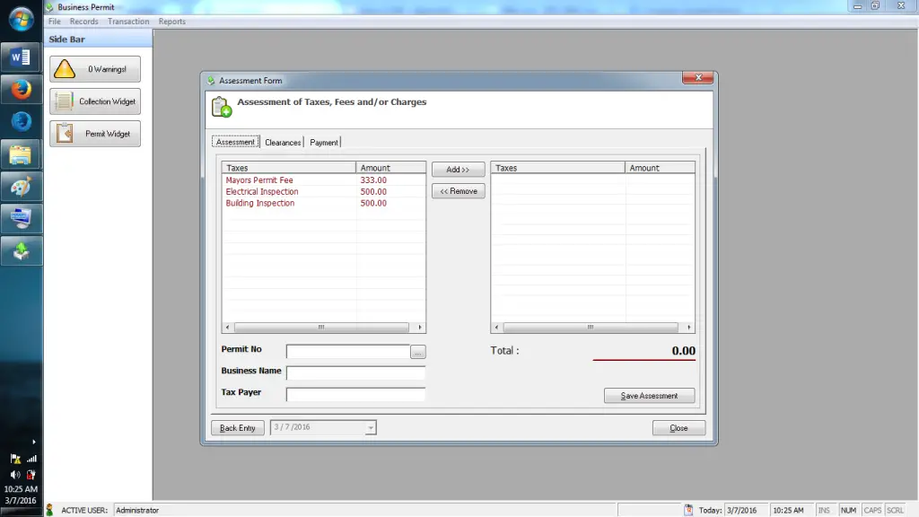The image size is (919, 517).
Task: Open the Windows Start orb
Action: 22,20
